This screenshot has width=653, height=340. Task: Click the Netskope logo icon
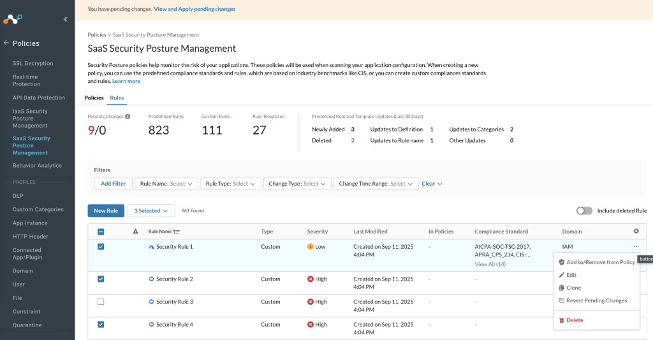(x=13, y=19)
